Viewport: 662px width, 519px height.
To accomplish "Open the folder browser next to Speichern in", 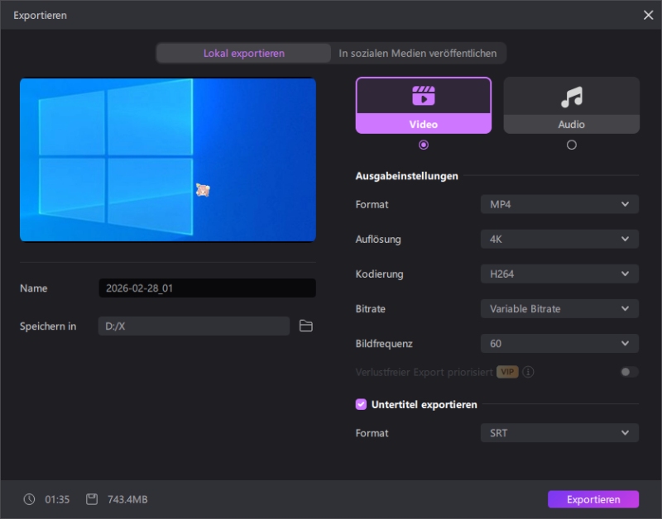I will 306,326.
